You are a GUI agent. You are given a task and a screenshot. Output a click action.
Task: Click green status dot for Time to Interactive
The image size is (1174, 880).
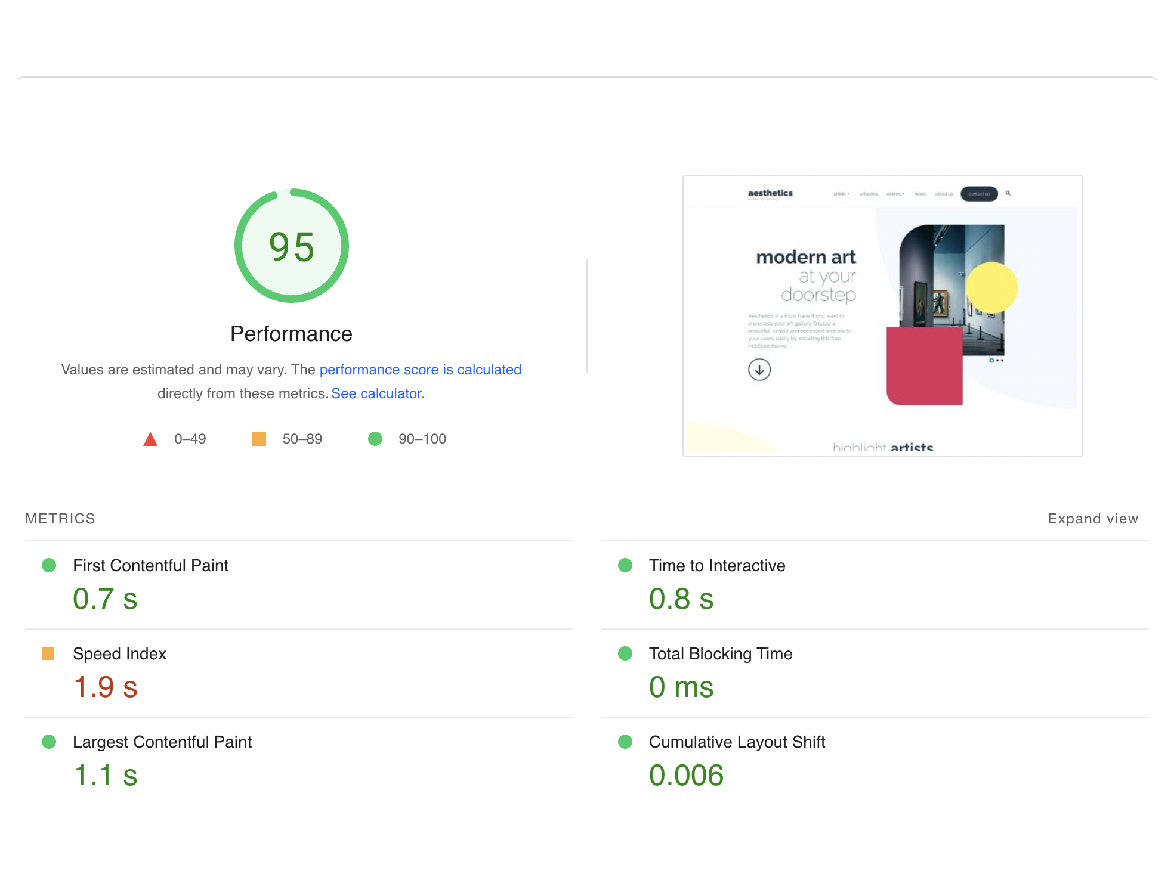pyautogui.click(x=625, y=565)
